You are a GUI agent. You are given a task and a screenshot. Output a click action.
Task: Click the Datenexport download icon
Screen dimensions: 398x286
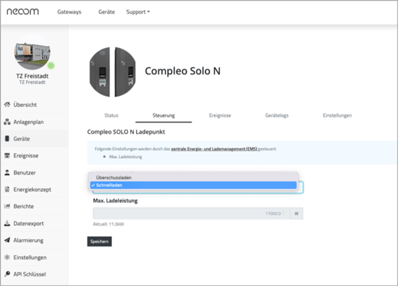[x=7, y=223]
